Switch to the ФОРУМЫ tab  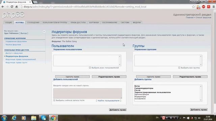click(20, 23)
